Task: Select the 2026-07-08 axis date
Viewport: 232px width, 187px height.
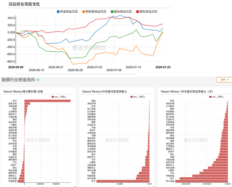Action: [x=114, y=70]
